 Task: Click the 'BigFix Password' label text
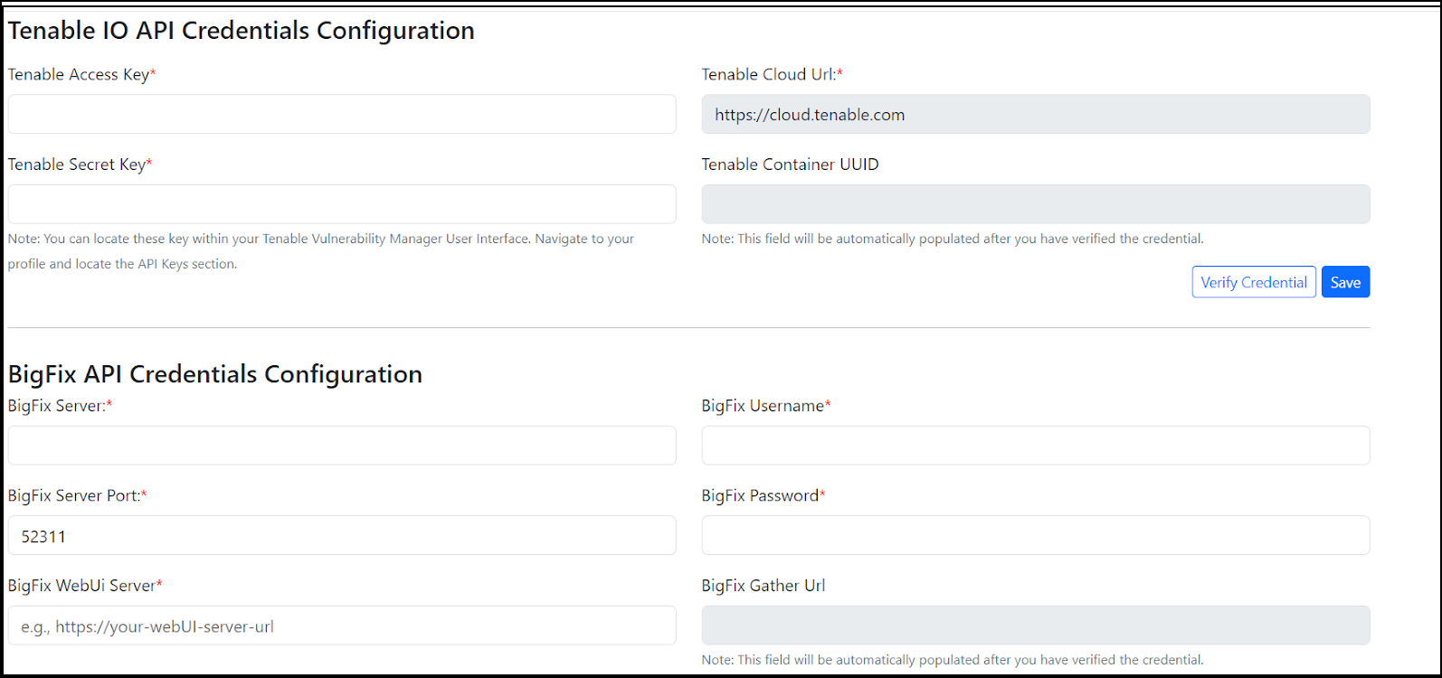pyautogui.click(x=760, y=496)
